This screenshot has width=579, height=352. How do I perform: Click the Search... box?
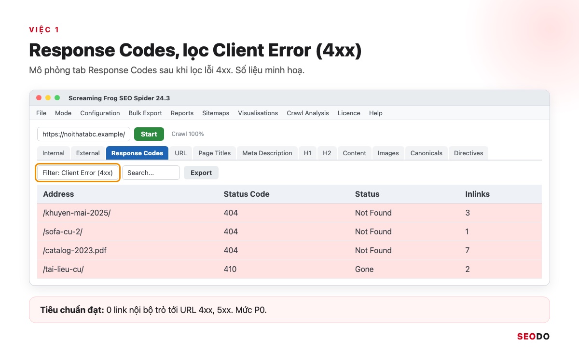151,173
